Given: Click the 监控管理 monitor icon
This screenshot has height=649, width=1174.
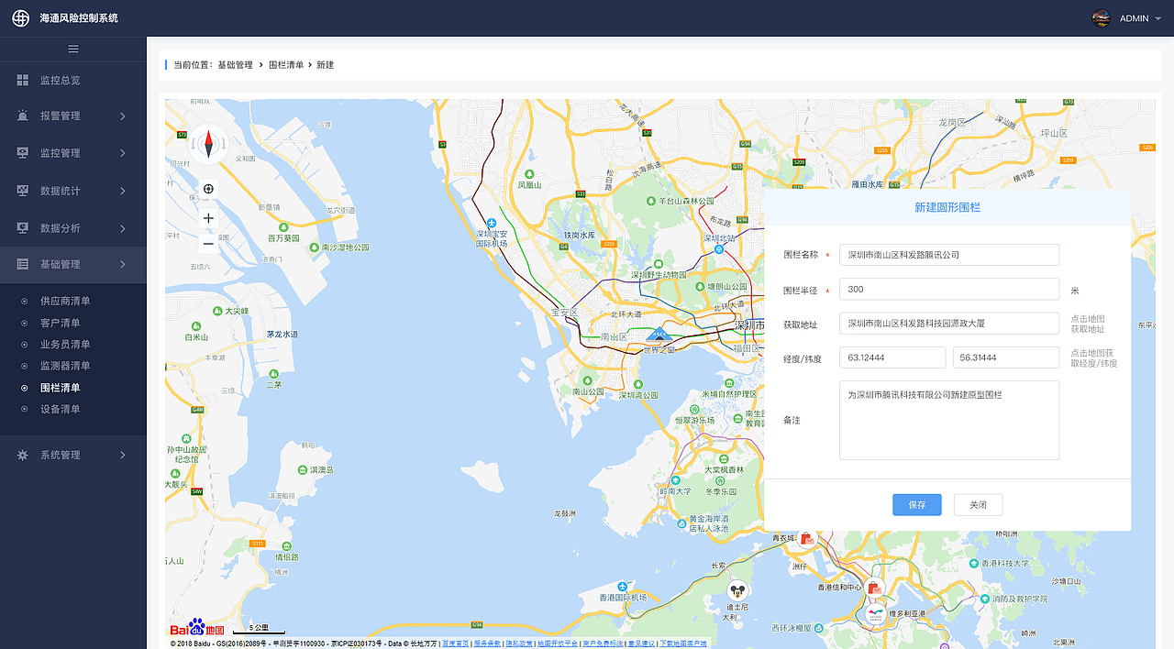Looking at the screenshot, I should click(22, 153).
